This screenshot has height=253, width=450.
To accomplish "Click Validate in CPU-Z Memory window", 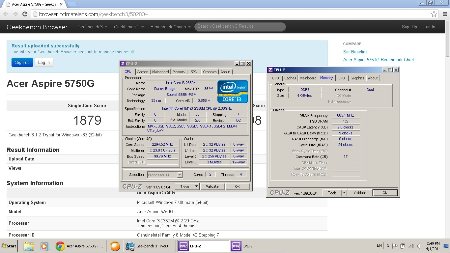I will [x=360, y=193].
